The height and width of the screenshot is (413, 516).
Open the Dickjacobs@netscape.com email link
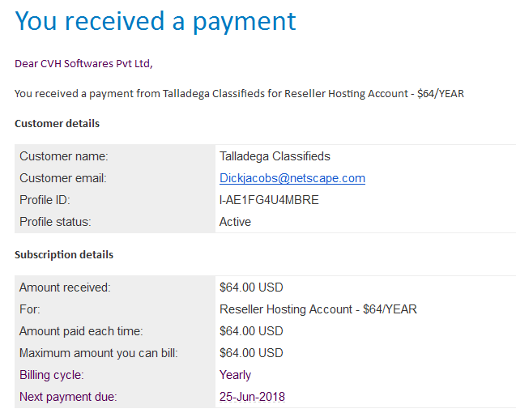[292, 178]
